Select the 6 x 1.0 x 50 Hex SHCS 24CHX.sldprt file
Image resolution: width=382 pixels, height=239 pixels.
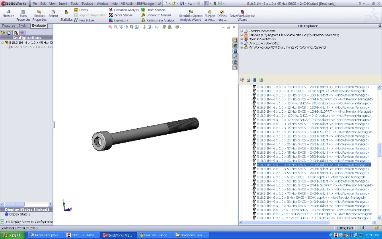(313, 169)
